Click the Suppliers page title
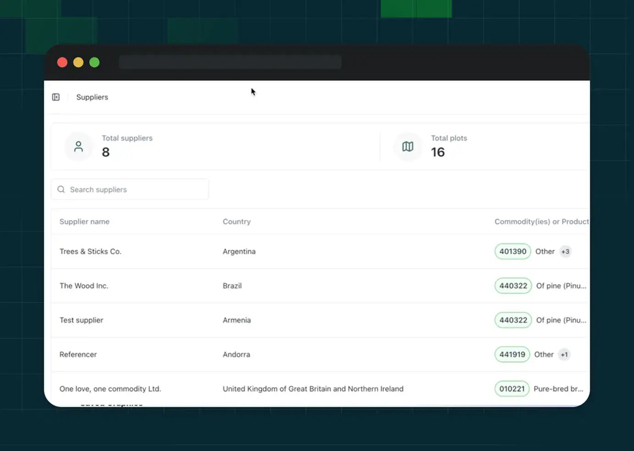The image size is (634, 451). [x=92, y=97]
